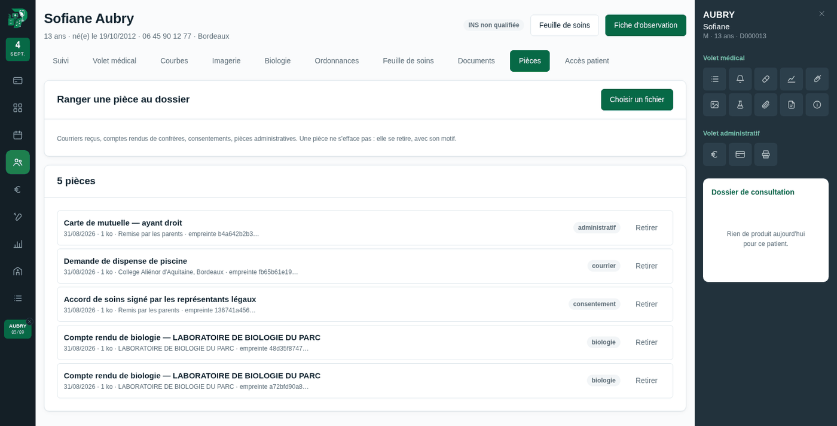Close the AUBRY patient chip with its small x

29,322
